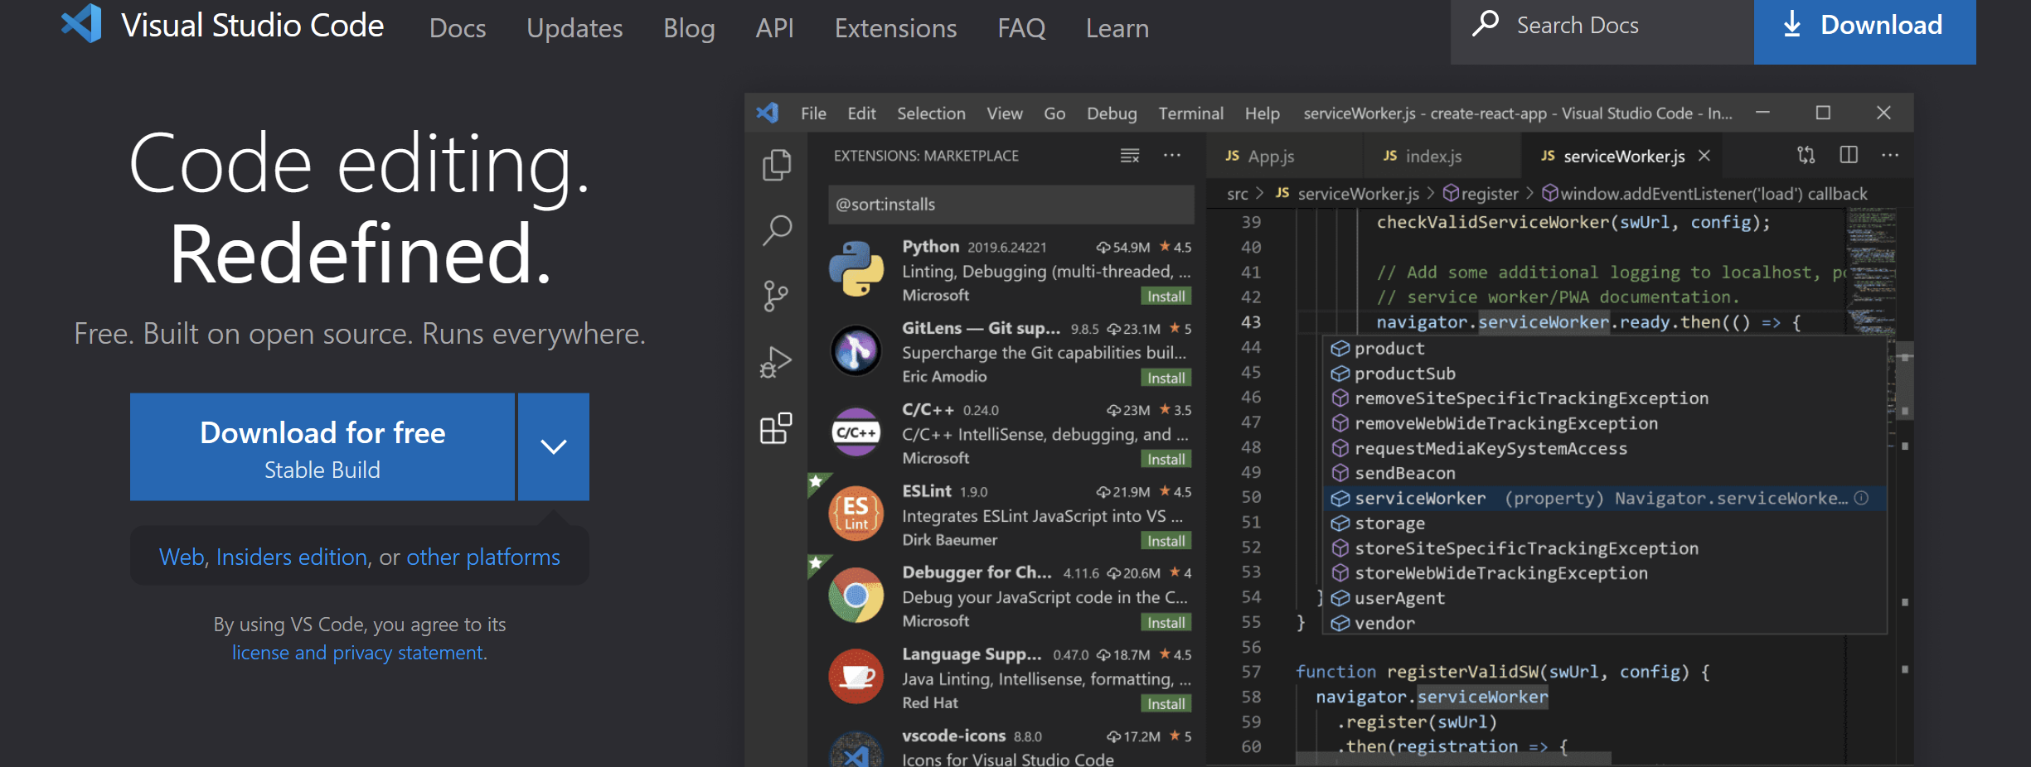Open the Edit menu
This screenshot has height=767, width=2031.
tap(861, 113)
